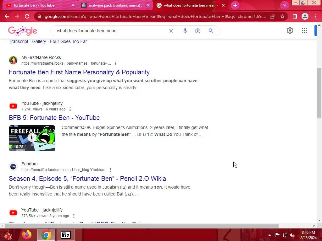Go back to previous page

point(7,16)
